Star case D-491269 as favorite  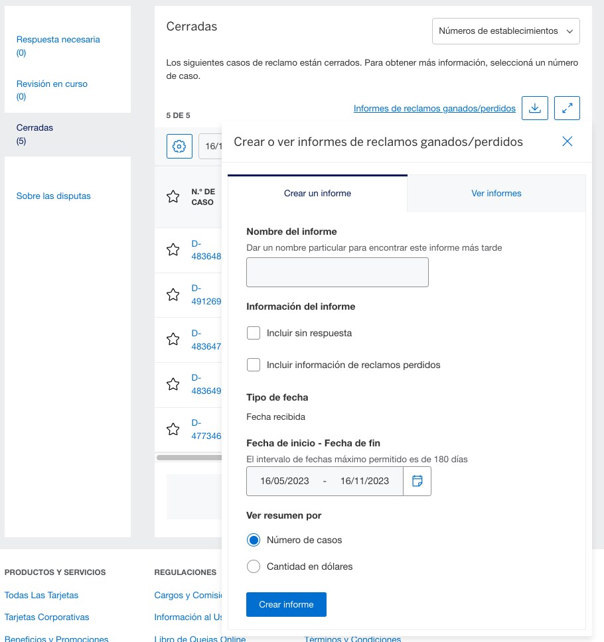[x=173, y=294]
